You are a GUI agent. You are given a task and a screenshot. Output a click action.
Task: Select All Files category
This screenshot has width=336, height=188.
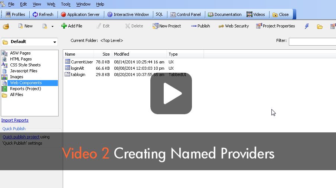(x=16, y=95)
